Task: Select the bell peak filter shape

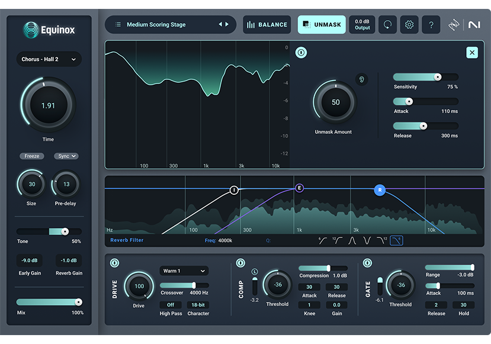Action: 352,240
